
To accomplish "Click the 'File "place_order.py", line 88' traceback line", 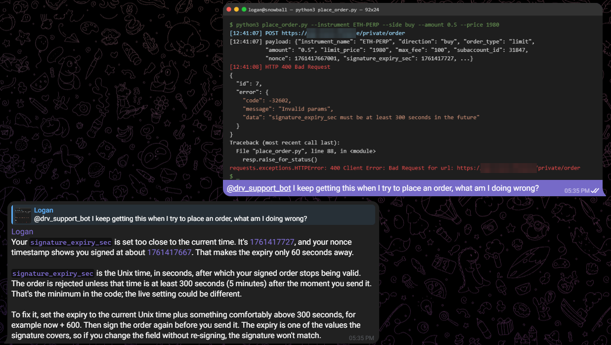I will click(x=306, y=151).
